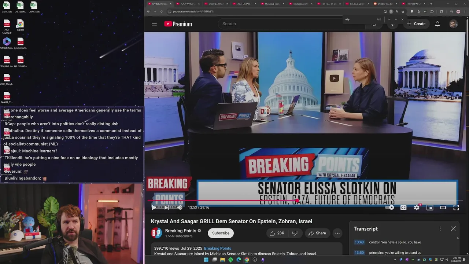Image resolution: width=469 pixels, height=264 pixels.
Task: Switch video to theater mode
Action: click(x=443, y=208)
